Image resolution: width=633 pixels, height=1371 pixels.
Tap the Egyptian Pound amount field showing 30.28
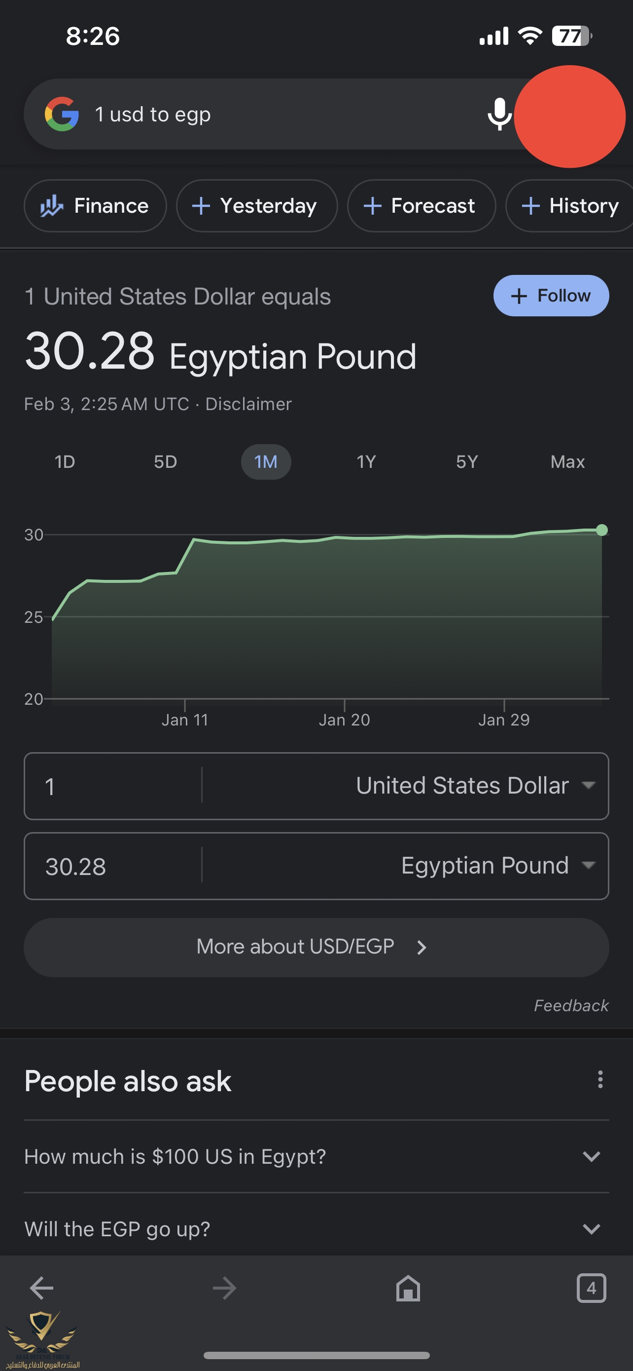[x=113, y=866]
